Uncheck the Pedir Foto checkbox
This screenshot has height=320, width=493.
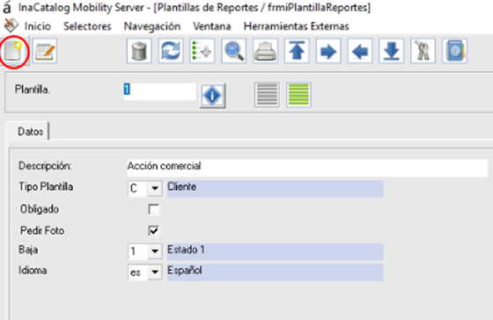154,230
